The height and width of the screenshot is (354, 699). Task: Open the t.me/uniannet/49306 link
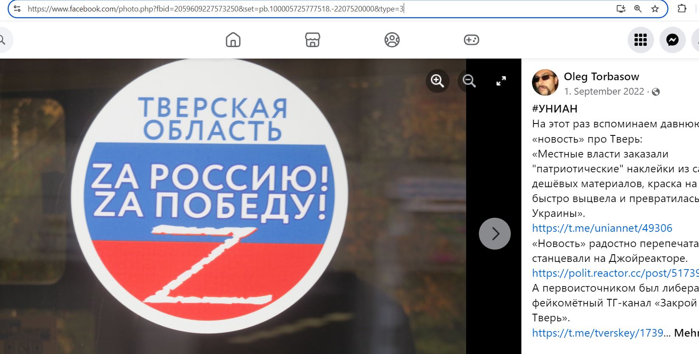point(602,228)
